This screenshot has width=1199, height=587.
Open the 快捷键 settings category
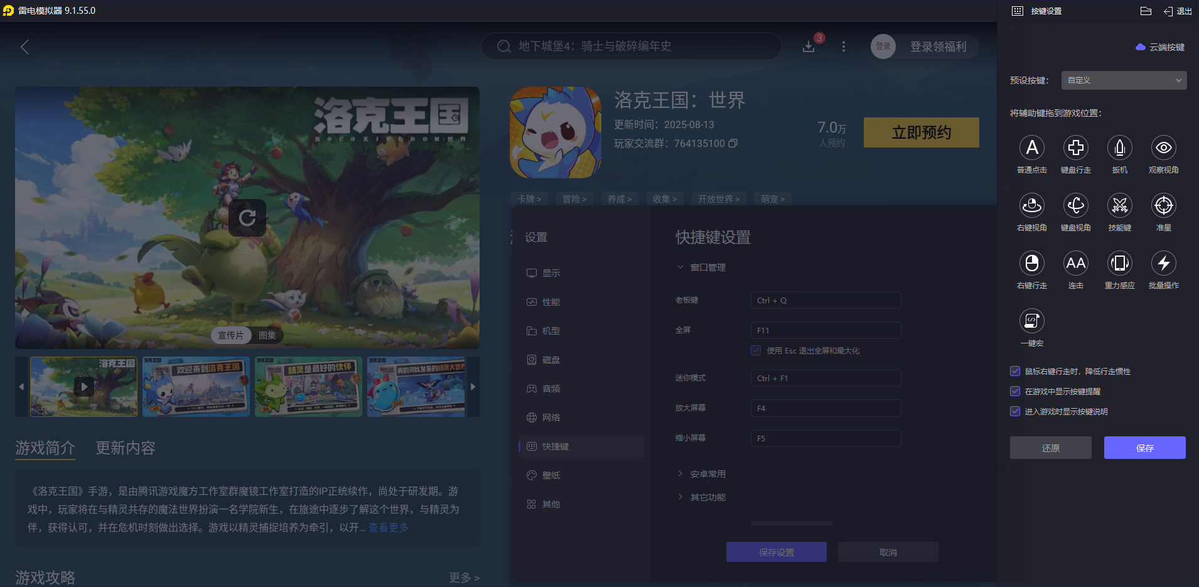[581, 446]
